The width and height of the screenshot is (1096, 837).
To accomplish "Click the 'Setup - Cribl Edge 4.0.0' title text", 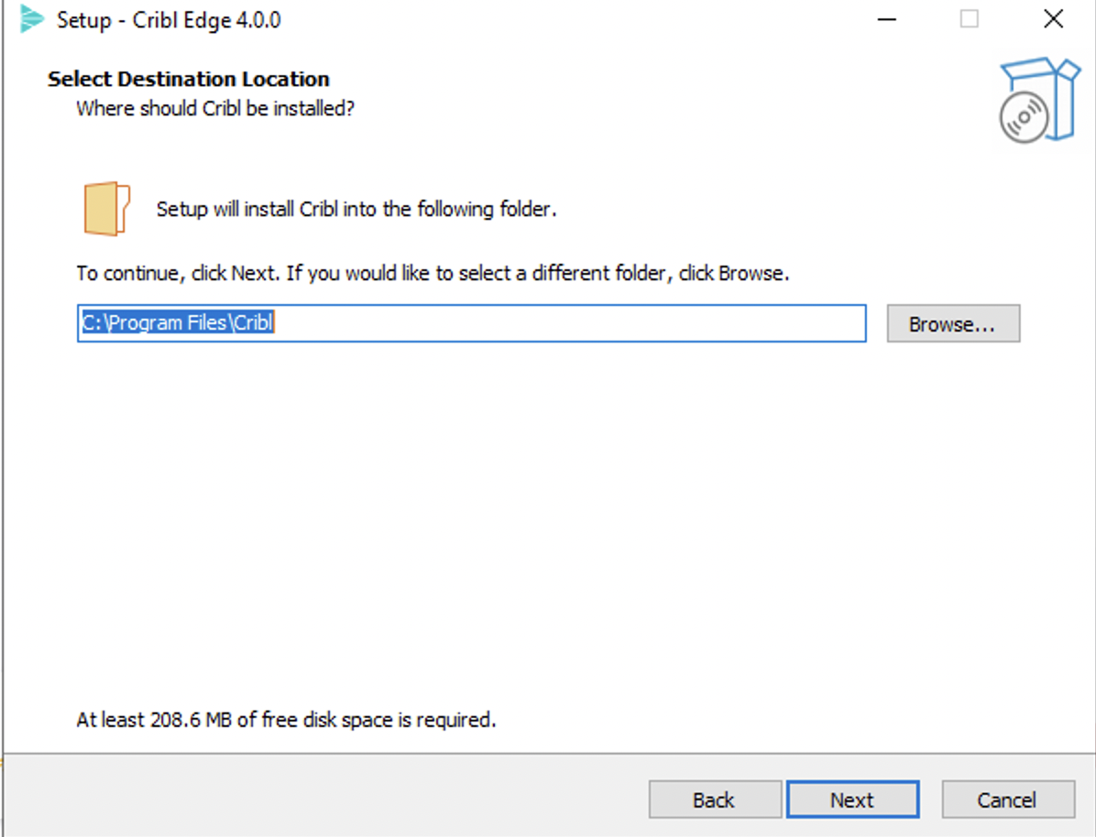I will click(x=169, y=20).
